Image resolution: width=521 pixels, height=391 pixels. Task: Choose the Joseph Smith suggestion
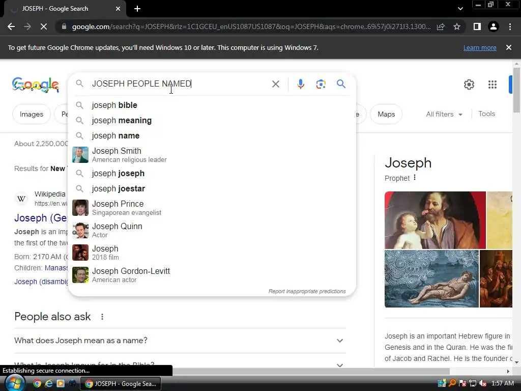click(212, 155)
